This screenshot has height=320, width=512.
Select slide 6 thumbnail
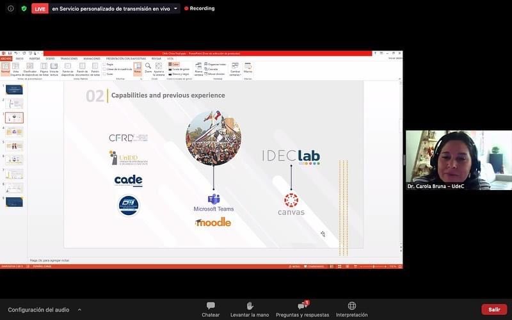(x=14, y=159)
